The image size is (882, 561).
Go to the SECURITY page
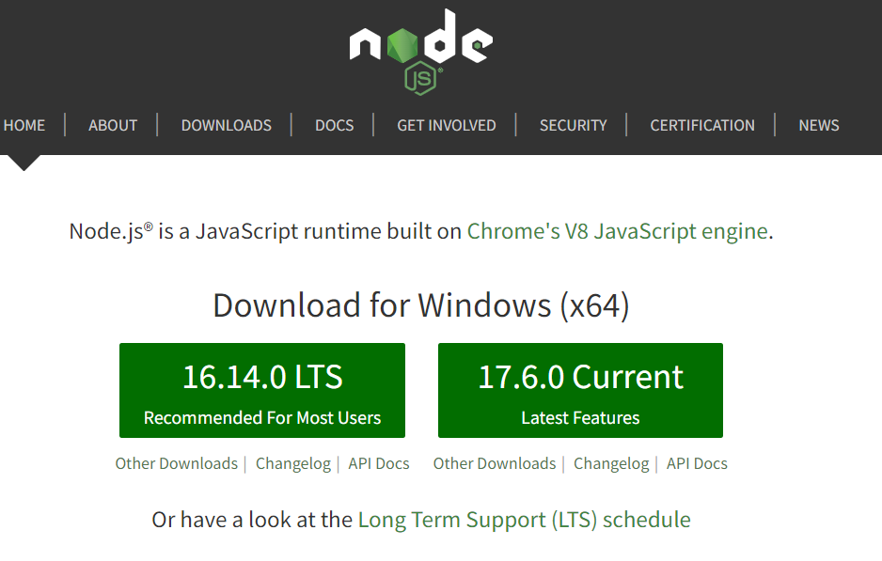[573, 125]
